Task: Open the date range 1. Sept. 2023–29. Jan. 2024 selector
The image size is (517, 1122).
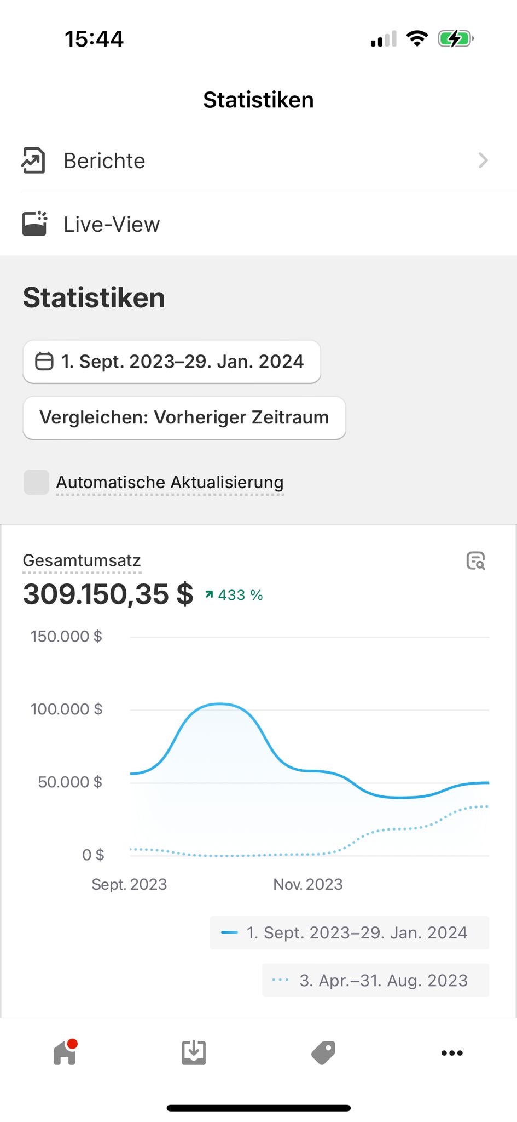Action: click(172, 362)
